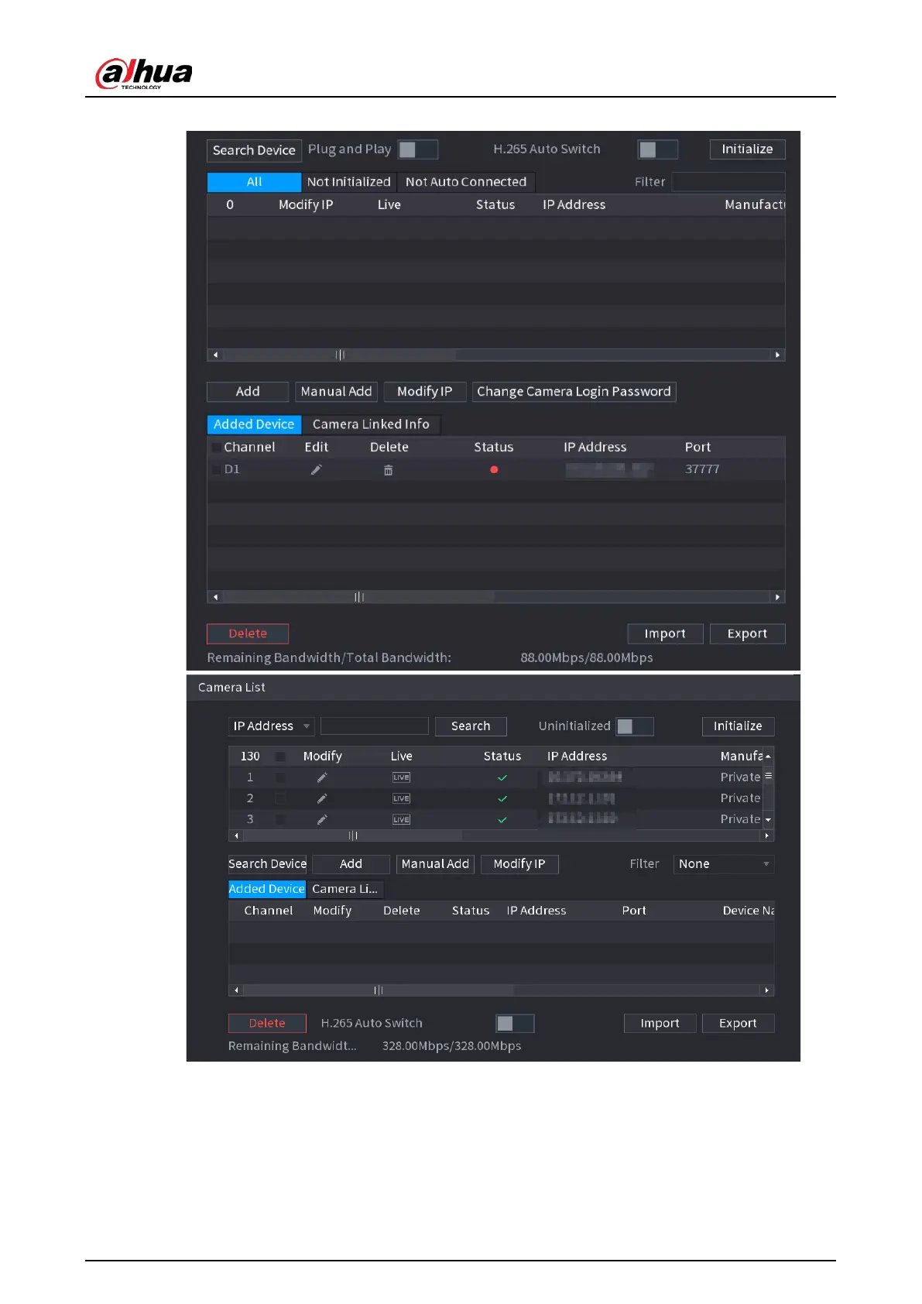Check the checkbox for camera row 1
Image resolution: width=922 pixels, height=1304 pixels.
(280, 777)
